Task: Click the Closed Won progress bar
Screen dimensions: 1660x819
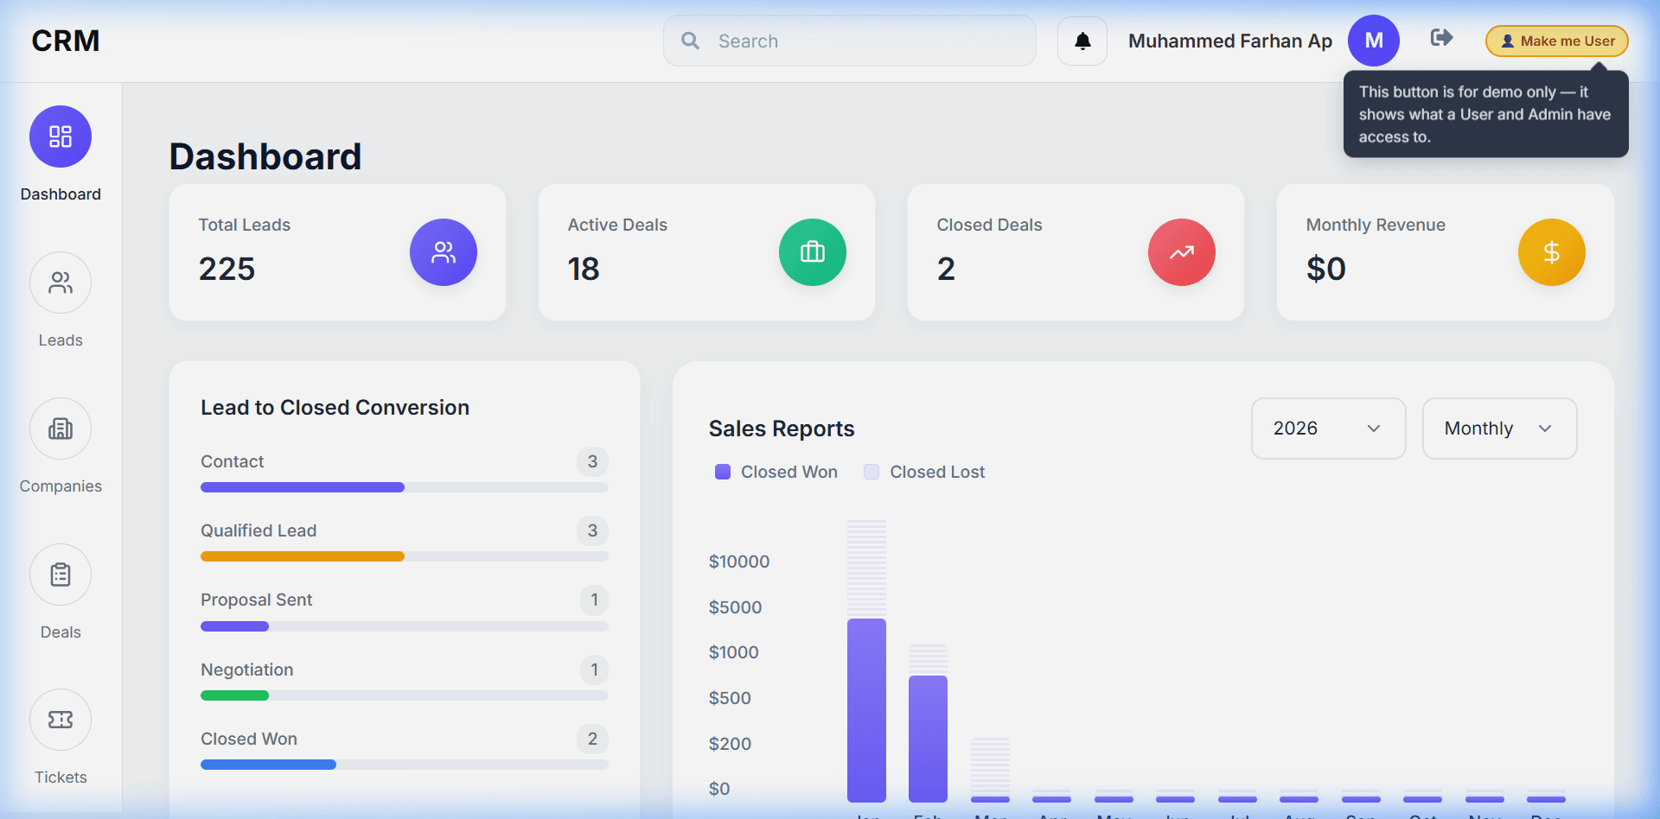Action: [405, 765]
